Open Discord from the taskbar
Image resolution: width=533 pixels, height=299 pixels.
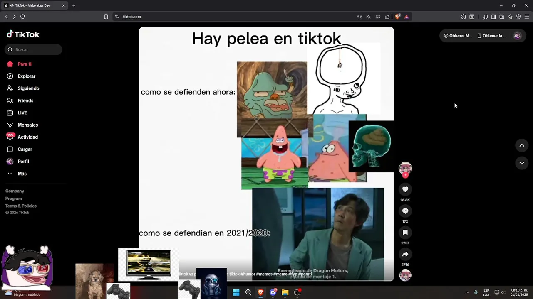click(x=273, y=292)
